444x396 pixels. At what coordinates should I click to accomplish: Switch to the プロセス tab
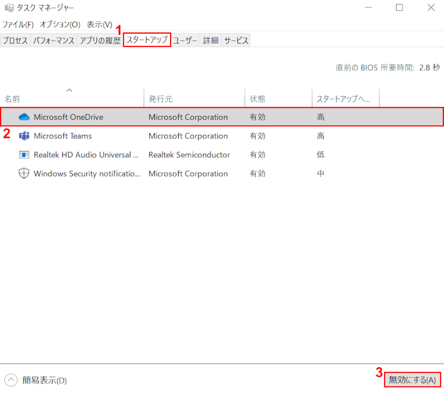point(15,41)
